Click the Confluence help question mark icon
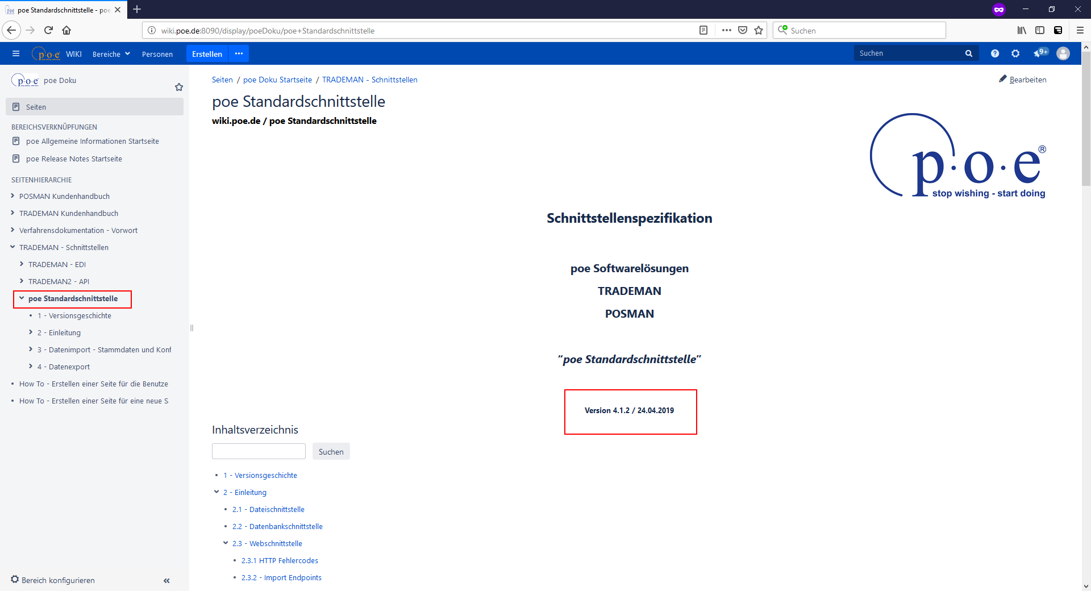Screen dimensions: 1091x591 tap(994, 53)
